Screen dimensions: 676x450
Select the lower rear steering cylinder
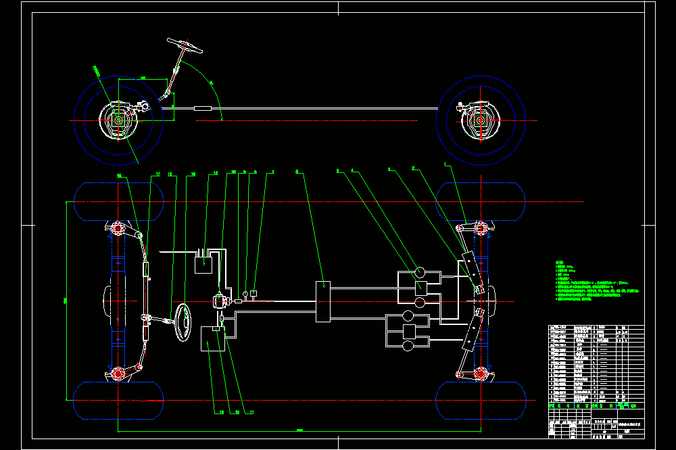point(473,330)
